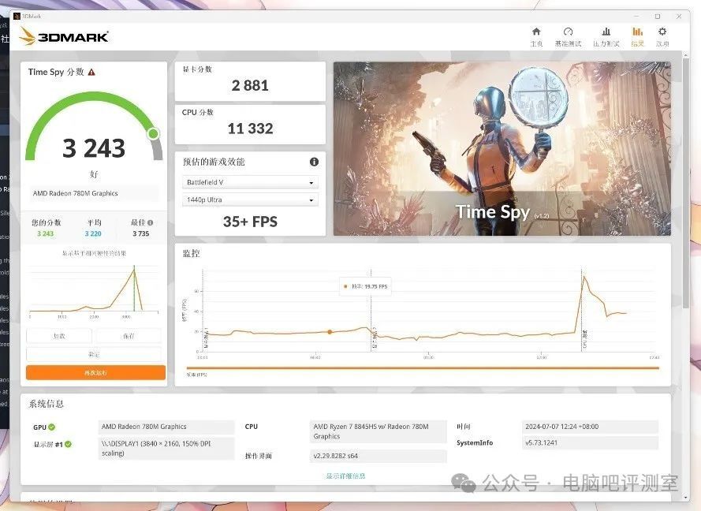Viewport: 701px width, 511px height.
Task: Click the 显示基于相同硬件的结果 caption
Action: tap(94, 253)
